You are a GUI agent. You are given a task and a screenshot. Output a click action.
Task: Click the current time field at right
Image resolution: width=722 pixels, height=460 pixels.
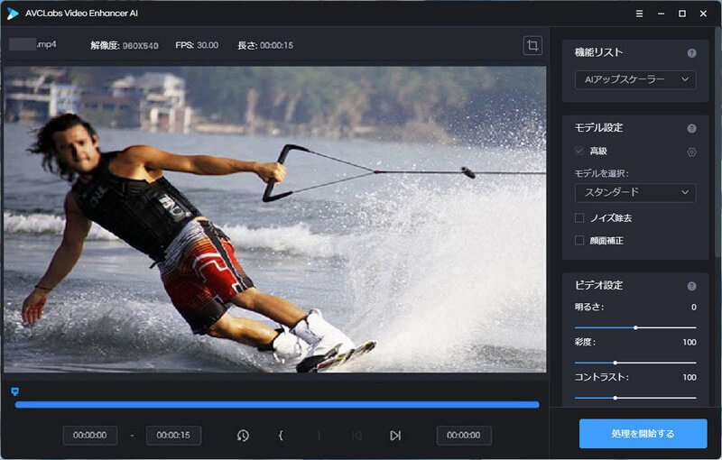pyautogui.click(x=464, y=435)
